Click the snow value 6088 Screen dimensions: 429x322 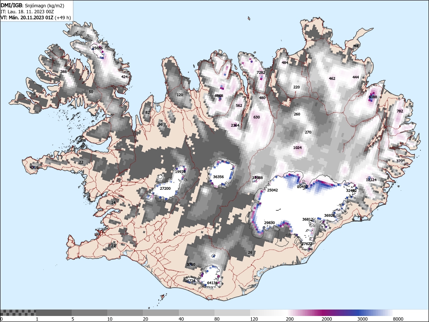[x=373, y=97]
